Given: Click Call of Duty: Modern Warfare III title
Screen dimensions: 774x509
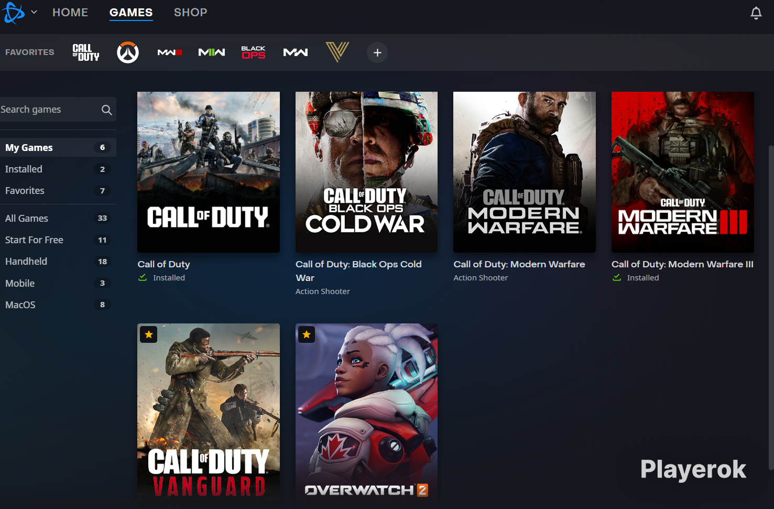Looking at the screenshot, I should [682, 264].
